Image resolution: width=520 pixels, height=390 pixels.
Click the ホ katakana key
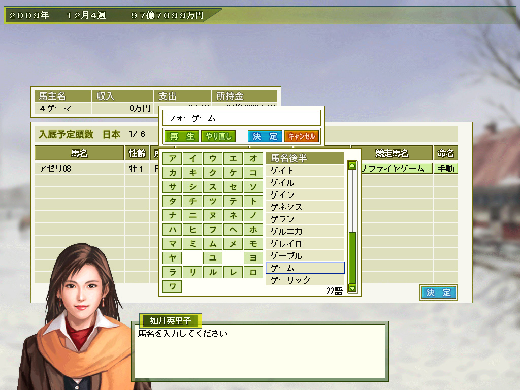pyautogui.click(x=253, y=230)
